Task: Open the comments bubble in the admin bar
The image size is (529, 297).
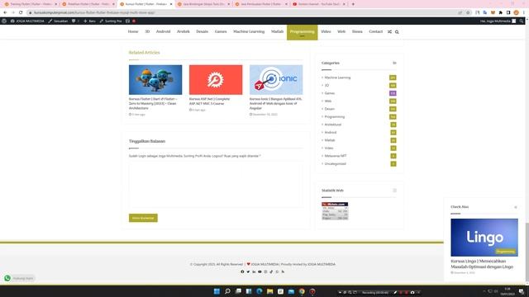Action: click(74, 21)
